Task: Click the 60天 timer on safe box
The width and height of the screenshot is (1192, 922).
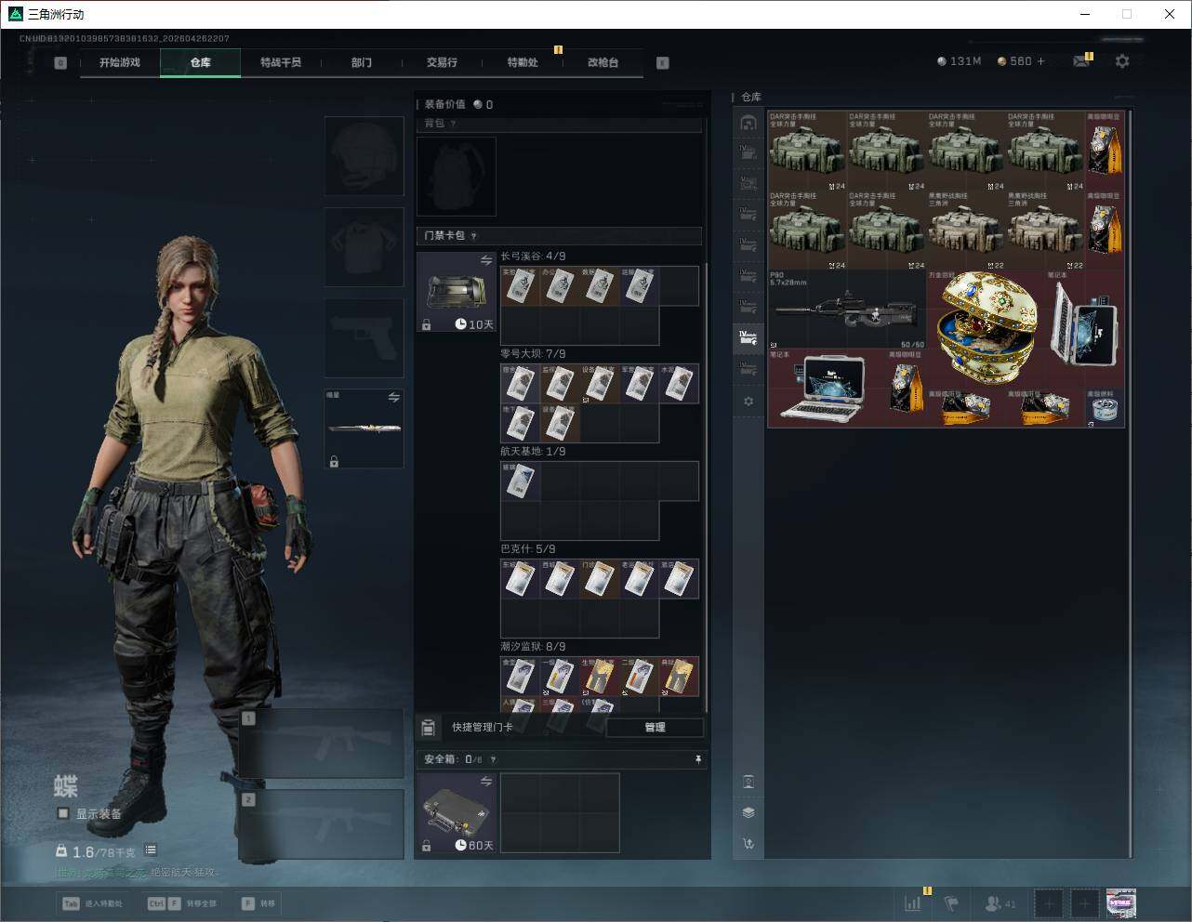Action: pyautogui.click(x=474, y=845)
